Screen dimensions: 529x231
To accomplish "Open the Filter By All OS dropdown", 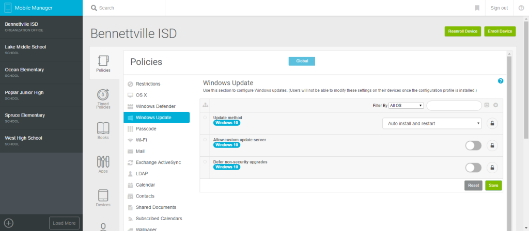I will pyautogui.click(x=406, y=105).
